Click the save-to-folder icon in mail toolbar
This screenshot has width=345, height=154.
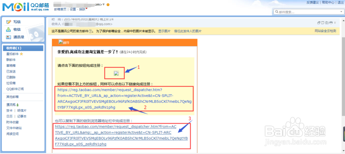(327, 23)
